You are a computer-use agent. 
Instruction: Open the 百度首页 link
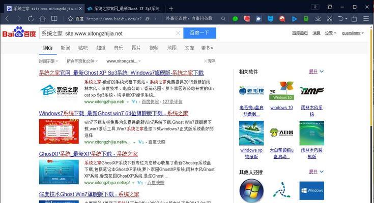pos(300,33)
